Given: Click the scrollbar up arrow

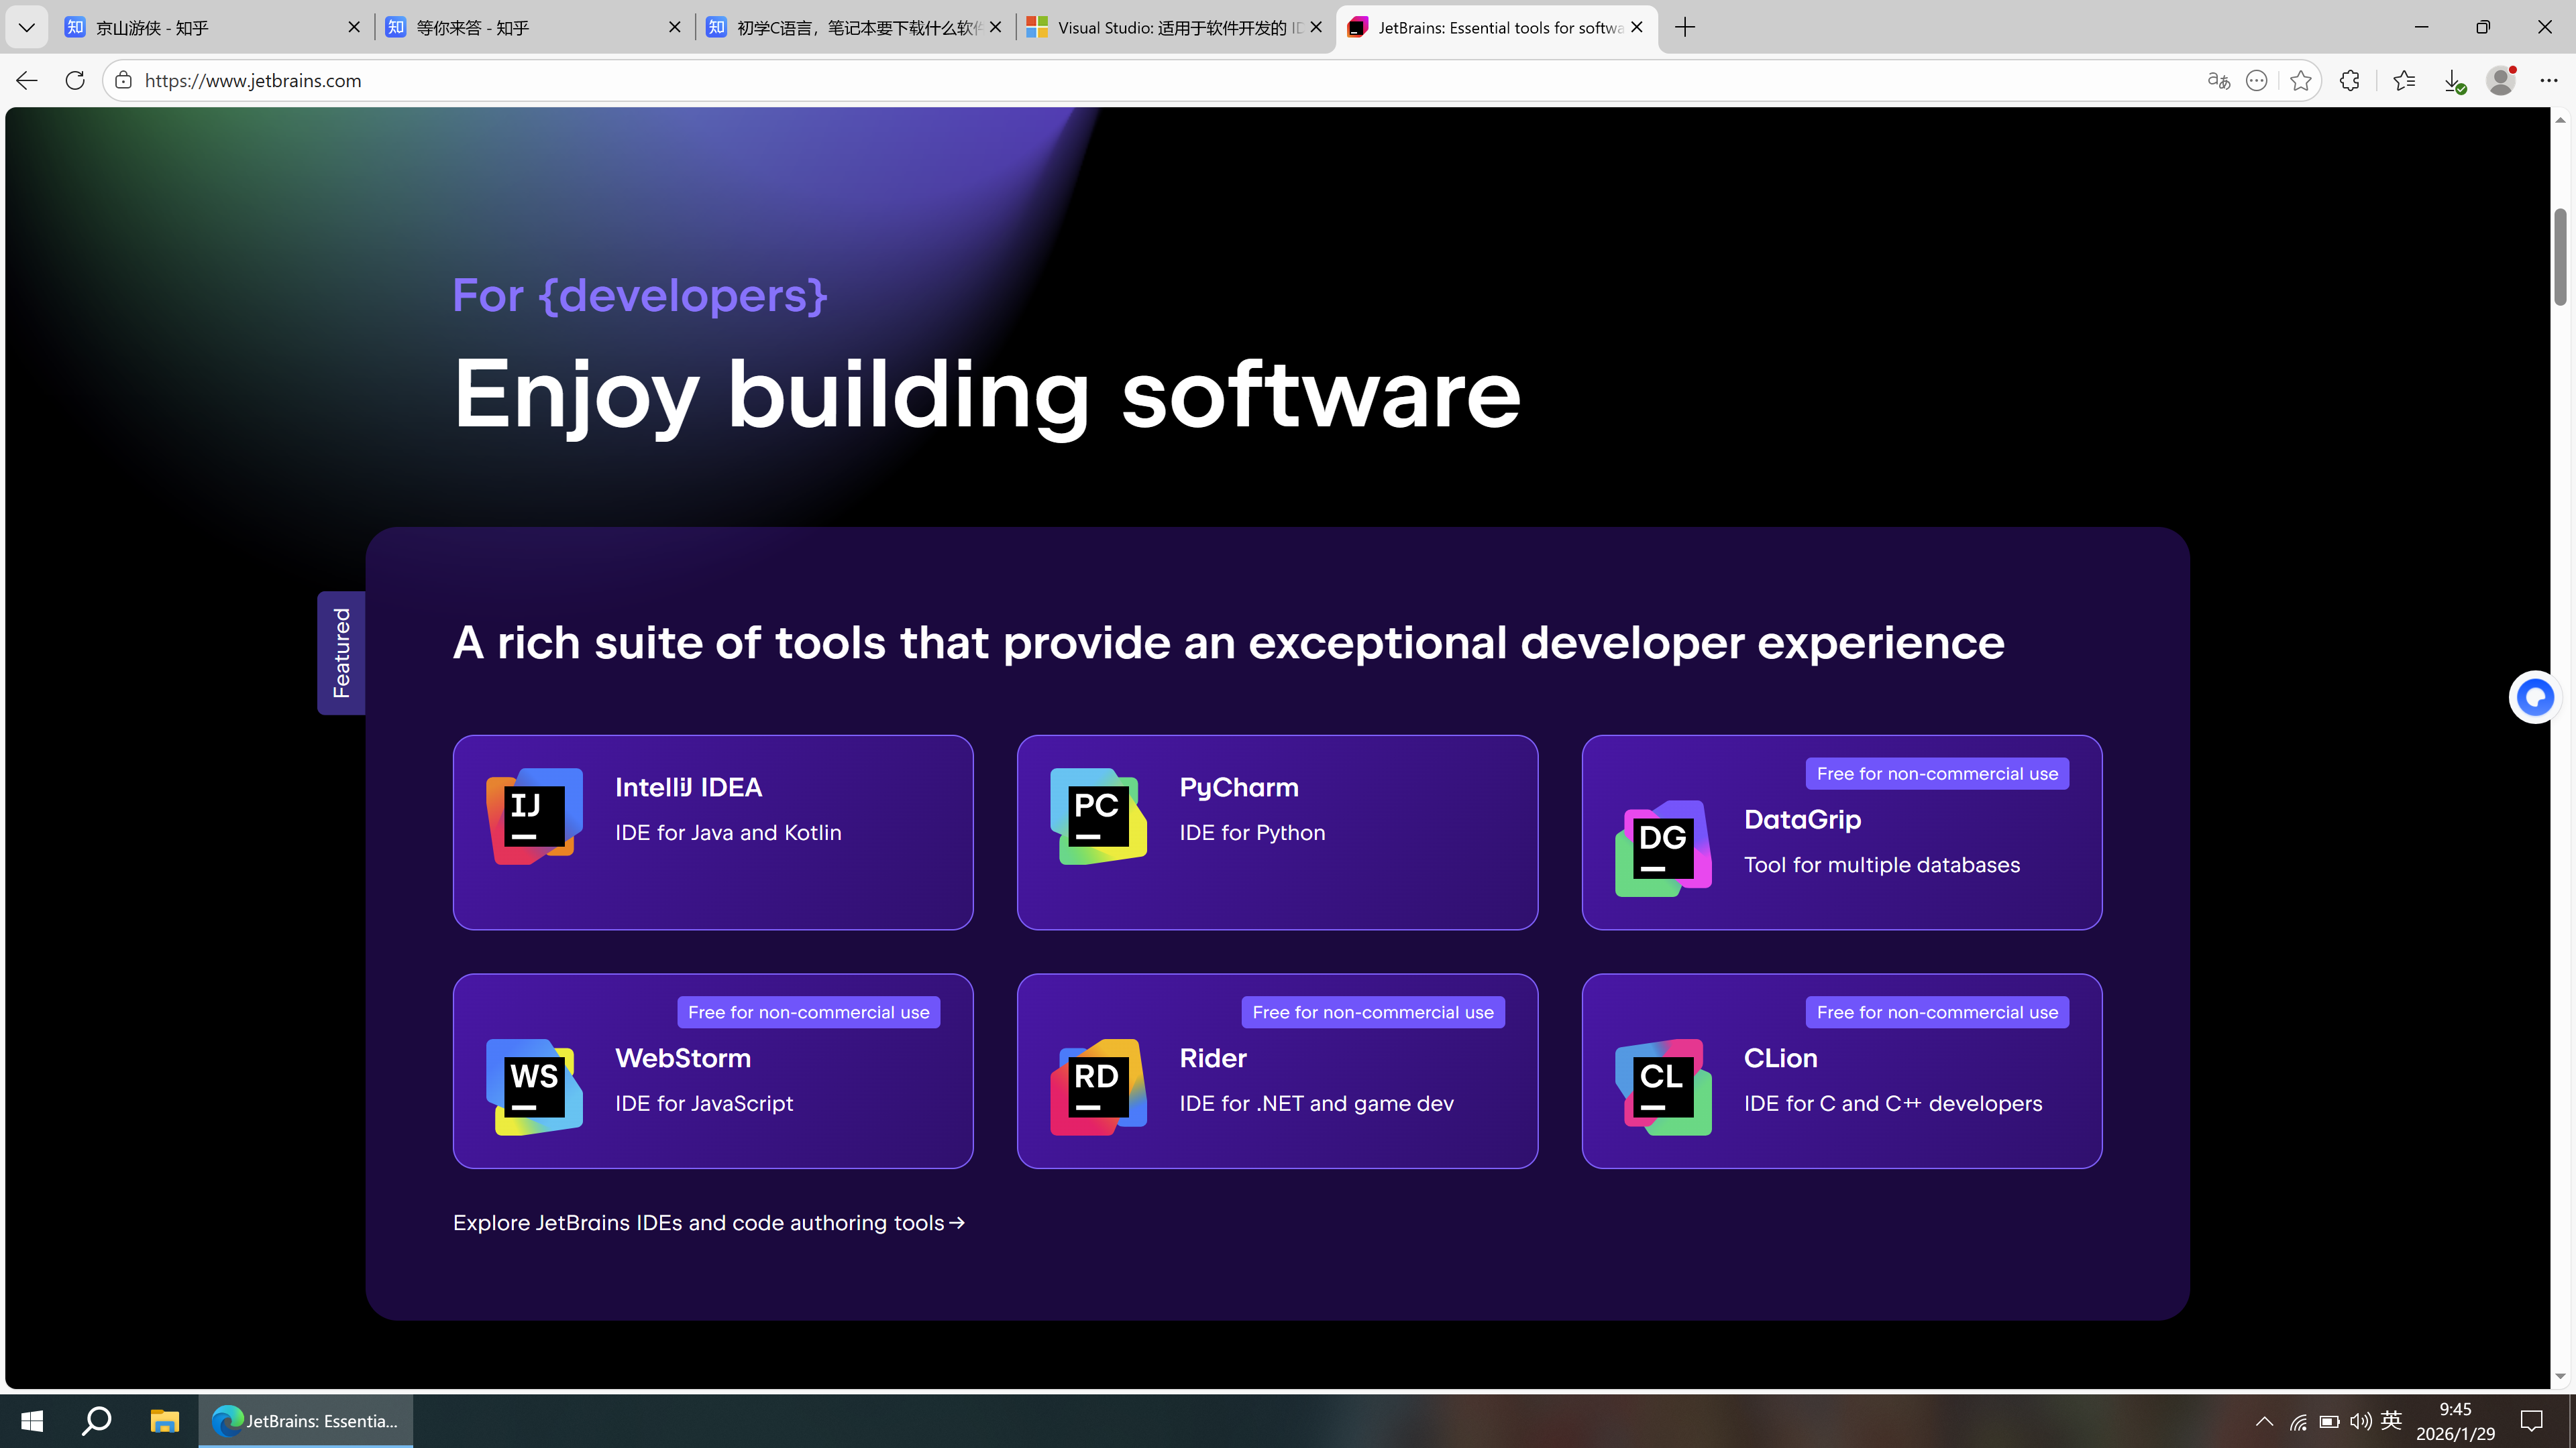Looking at the screenshot, I should [2560, 120].
